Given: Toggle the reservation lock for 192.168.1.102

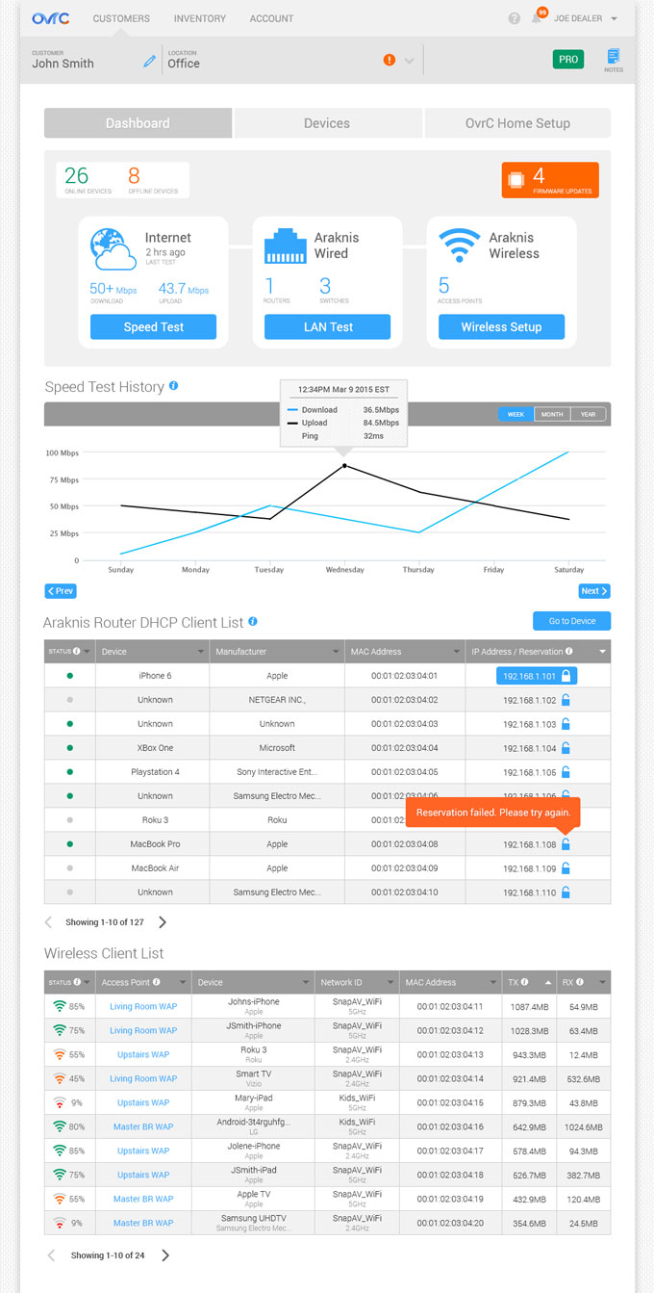Looking at the screenshot, I should (x=566, y=700).
